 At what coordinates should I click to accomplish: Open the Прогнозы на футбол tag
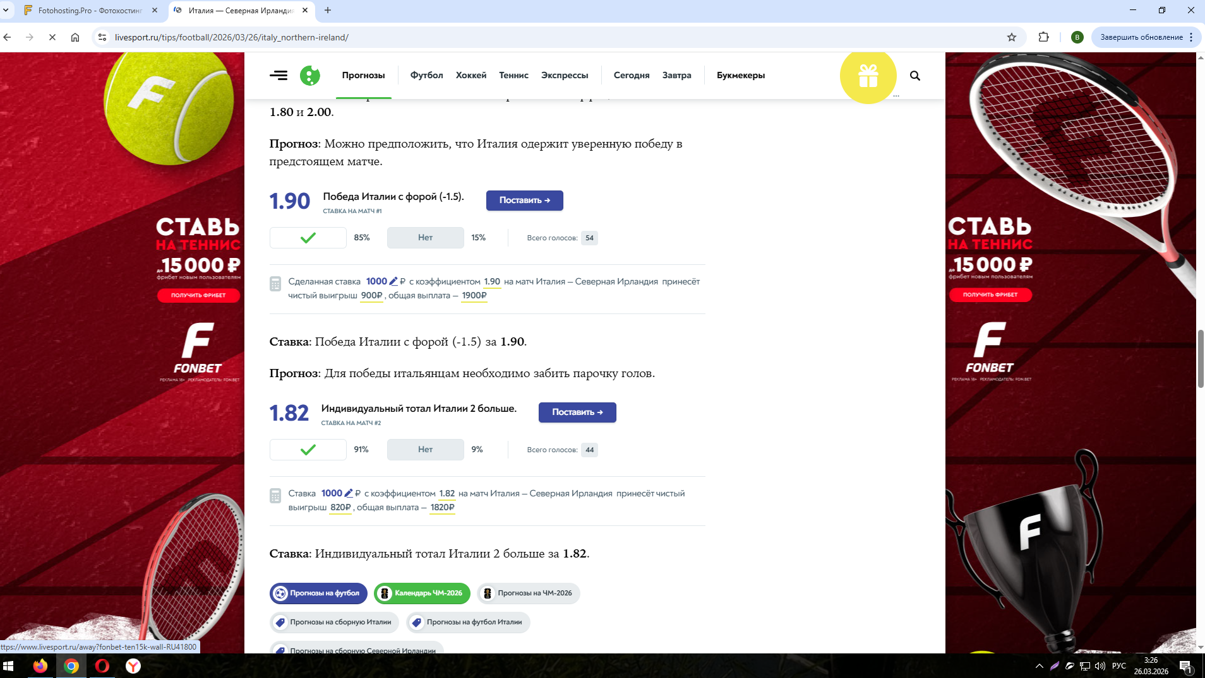tap(318, 593)
